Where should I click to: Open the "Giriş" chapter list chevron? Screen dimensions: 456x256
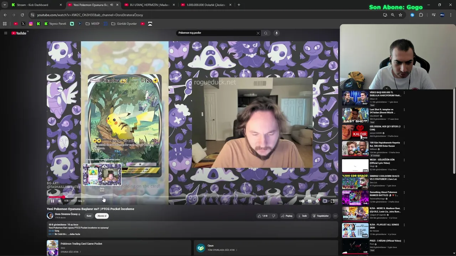click(x=84, y=201)
